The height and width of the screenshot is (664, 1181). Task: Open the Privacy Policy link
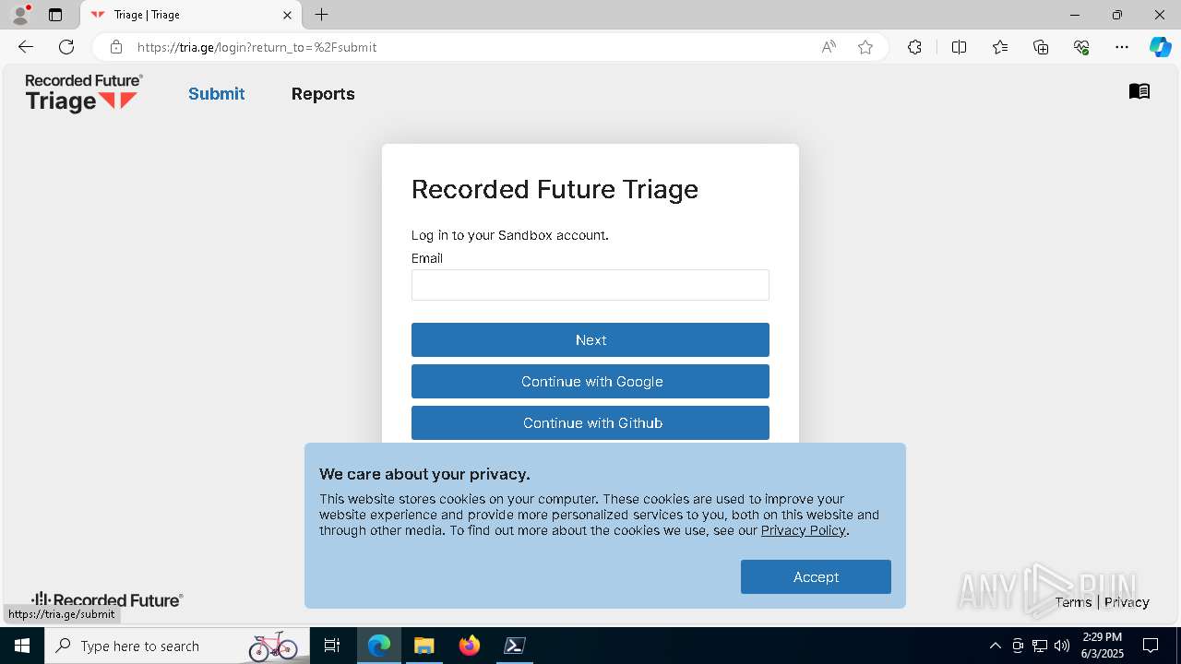[x=803, y=530]
